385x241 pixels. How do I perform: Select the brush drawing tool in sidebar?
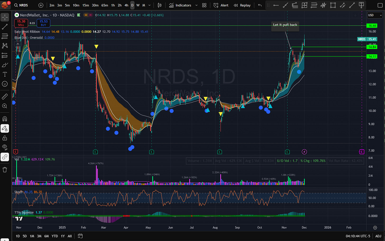click(x=5, y=65)
